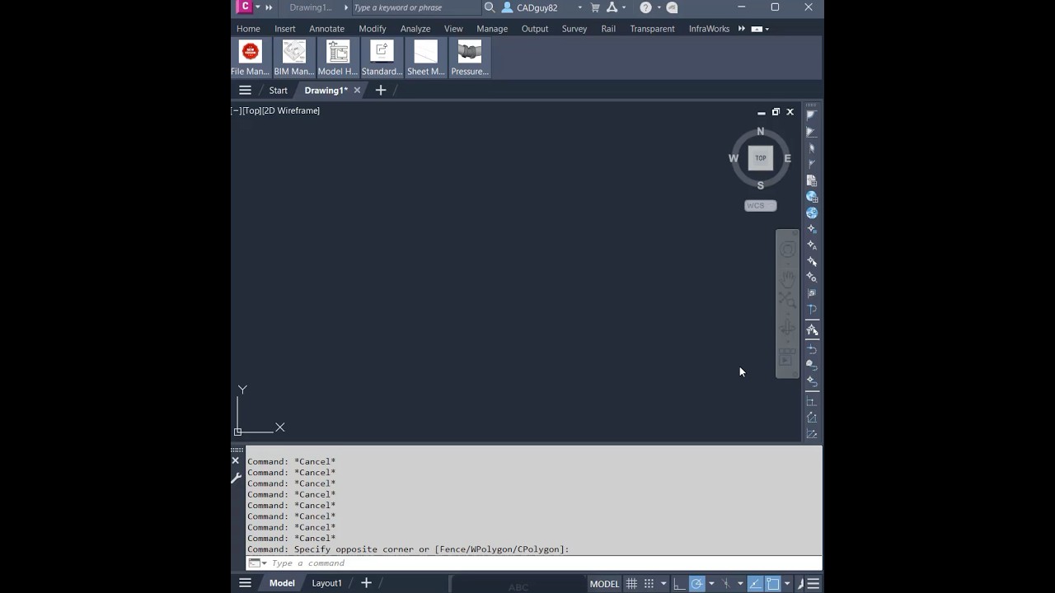Expand snap mode settings dropdown arrow
This screenshot has height=593, width=1055.
pos(663,583)
